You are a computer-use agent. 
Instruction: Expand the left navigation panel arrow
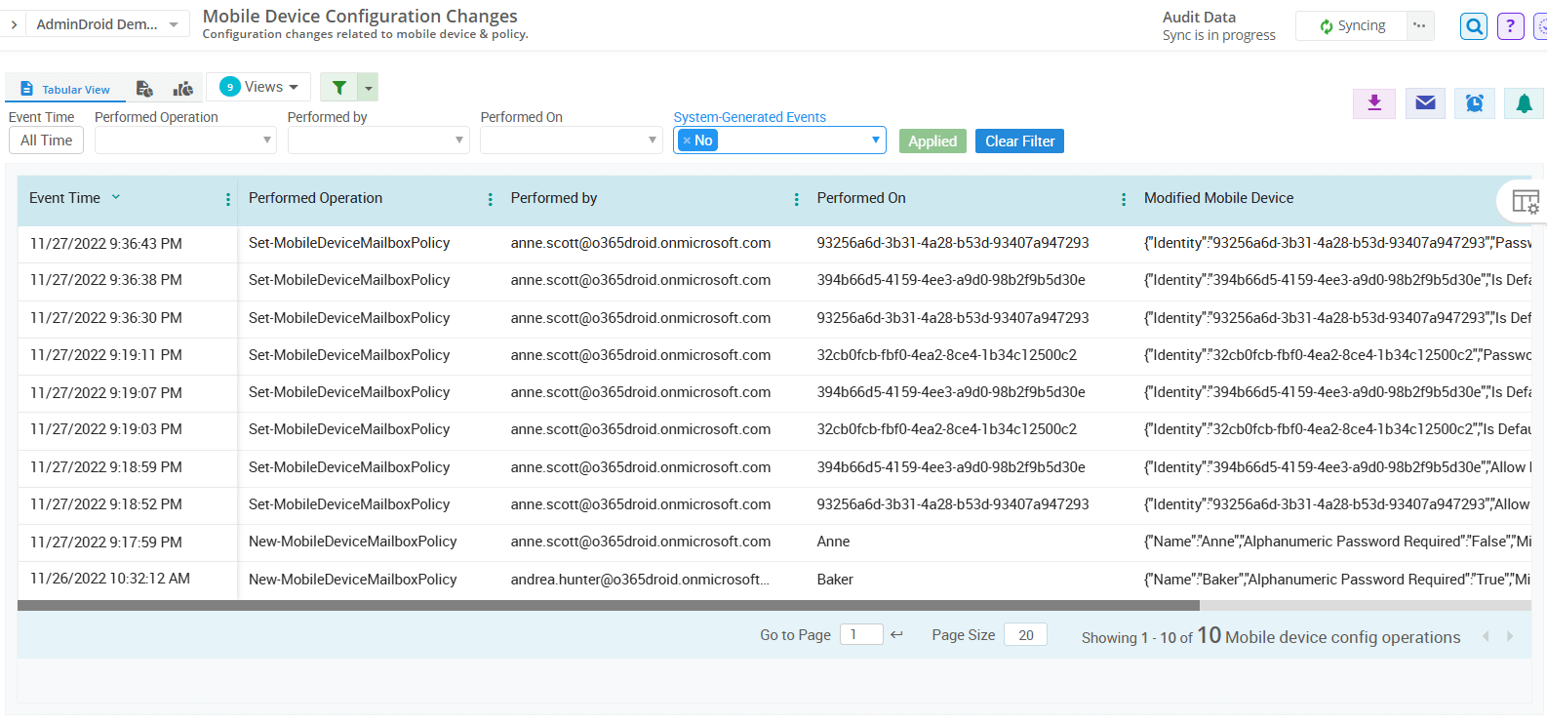[x=14, y=24]
